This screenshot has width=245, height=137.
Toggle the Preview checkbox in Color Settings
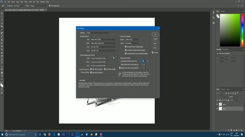pyautogui.click(x=152, y=53)
